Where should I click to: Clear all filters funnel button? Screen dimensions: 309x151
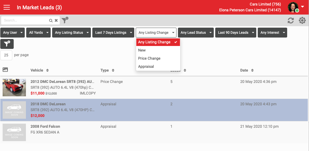pyautogui.click(x=7, y=44)
